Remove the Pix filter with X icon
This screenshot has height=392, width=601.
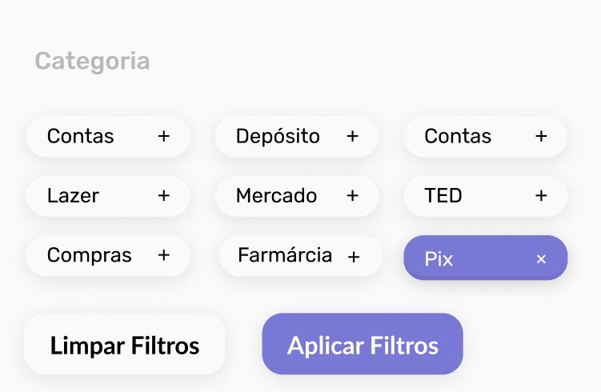pos(541,259)
